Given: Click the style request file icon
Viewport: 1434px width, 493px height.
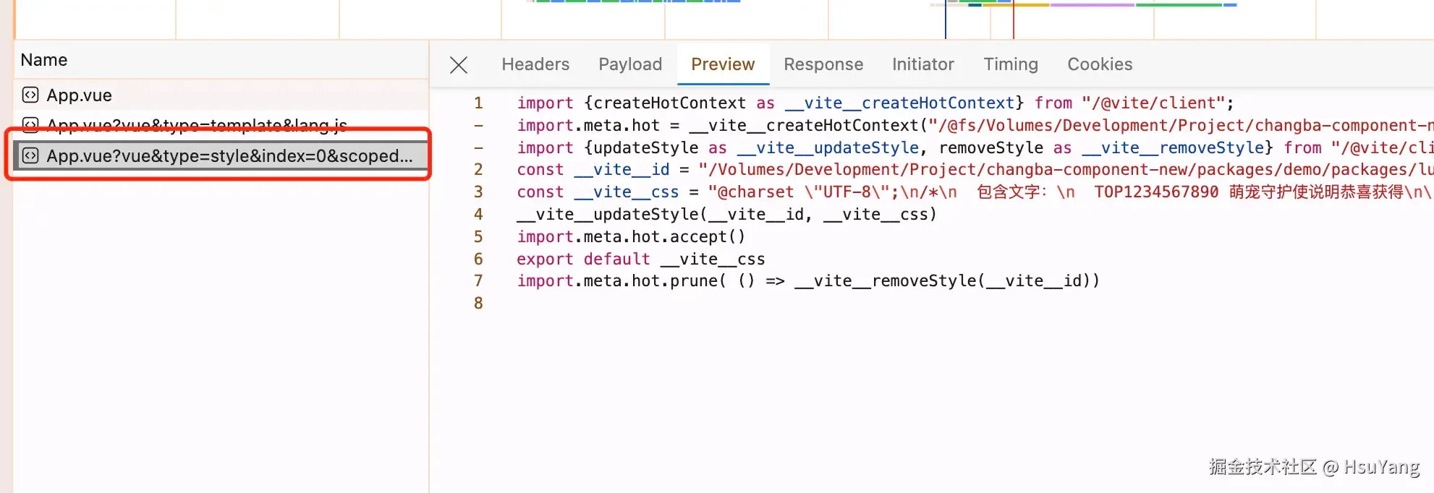Looking at the screenshot, I should tap(30, 155).
